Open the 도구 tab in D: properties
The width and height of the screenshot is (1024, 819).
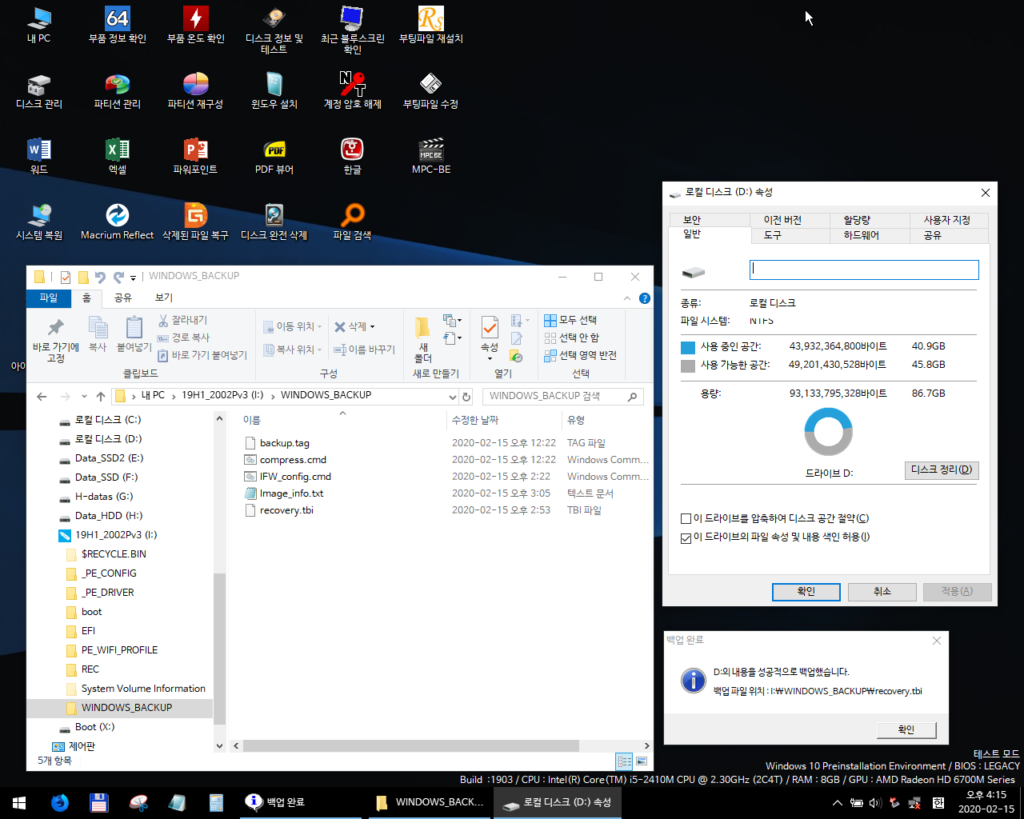coord(790,235)
